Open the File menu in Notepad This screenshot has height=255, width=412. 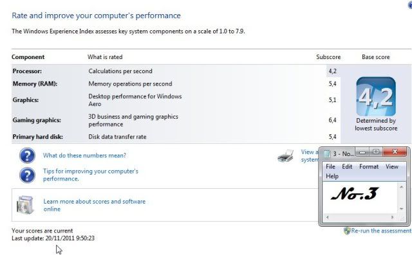click(330, 166)
